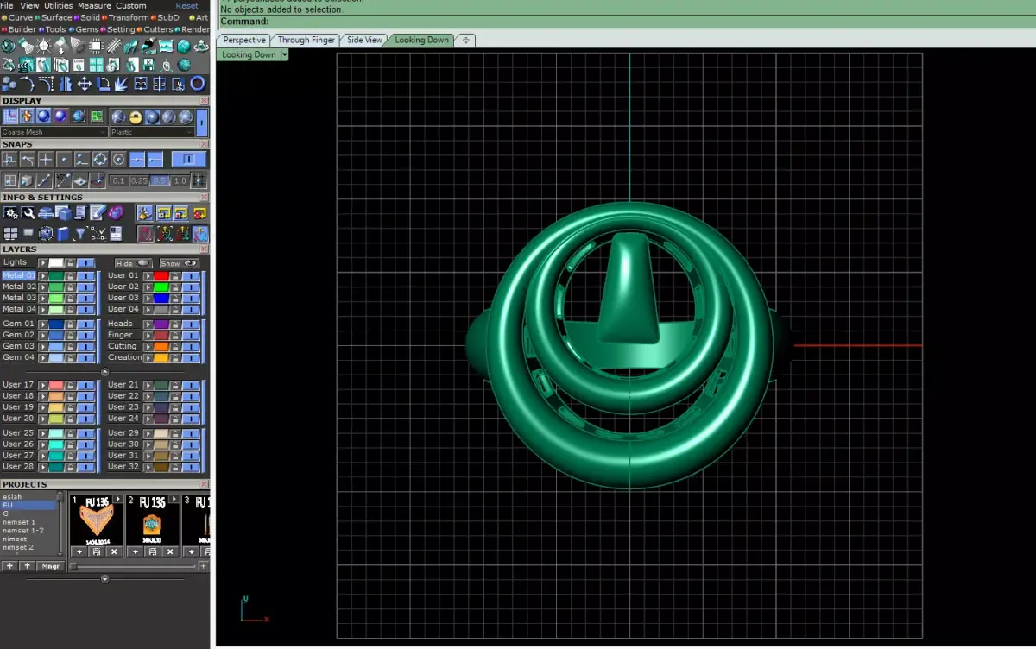This screenshot has height=649, width=1036.
Task: Click the 45 degree angle constraint icon
Action: 63,180
